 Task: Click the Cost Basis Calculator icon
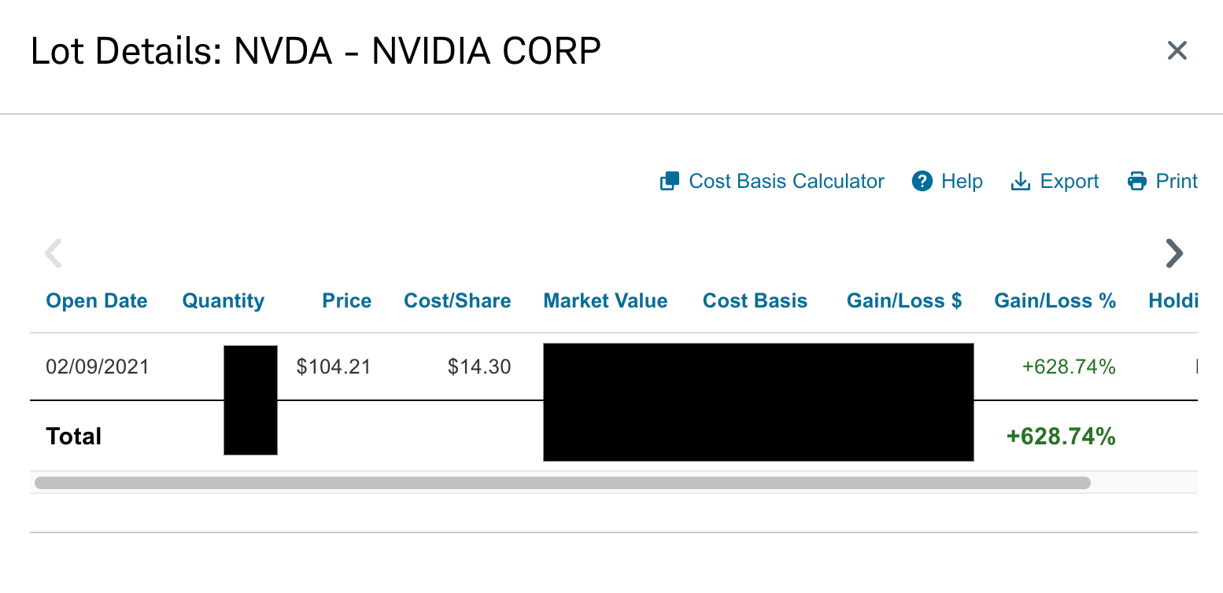[x=669, y=182]
